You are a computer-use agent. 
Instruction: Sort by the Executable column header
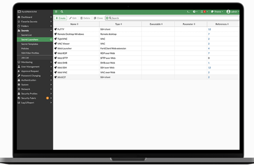pyautogui.click(x=156, y=24)
